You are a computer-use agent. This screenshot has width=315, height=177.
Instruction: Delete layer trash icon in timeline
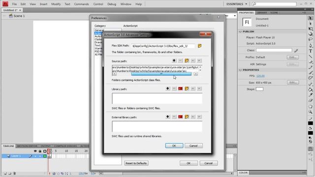[14, 174]
